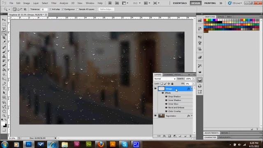Select the Lasso tool
This screenshot has width=263, height=148.
[4, 29]
